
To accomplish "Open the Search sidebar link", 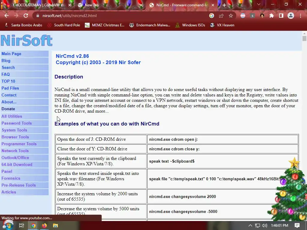I will coord(8,67).
